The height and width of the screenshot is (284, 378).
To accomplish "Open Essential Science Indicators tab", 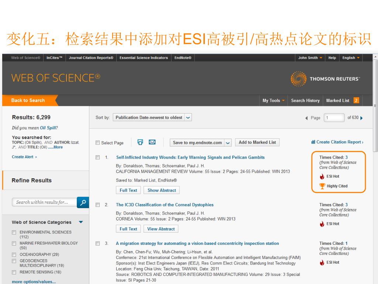I will click(x=144, y=58).
